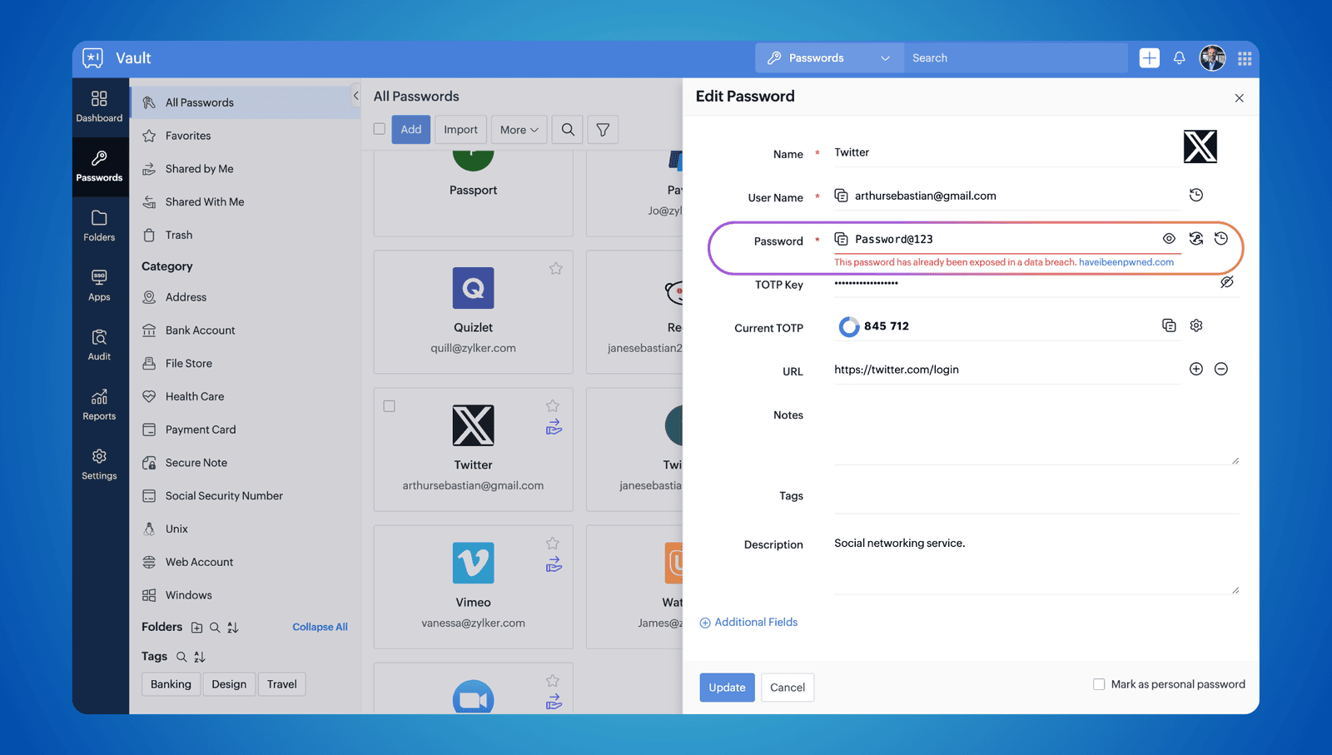Viewport: 1332px width, 755px height.
Task: Favorite the Twitter card star
Action: coord(552,405)
